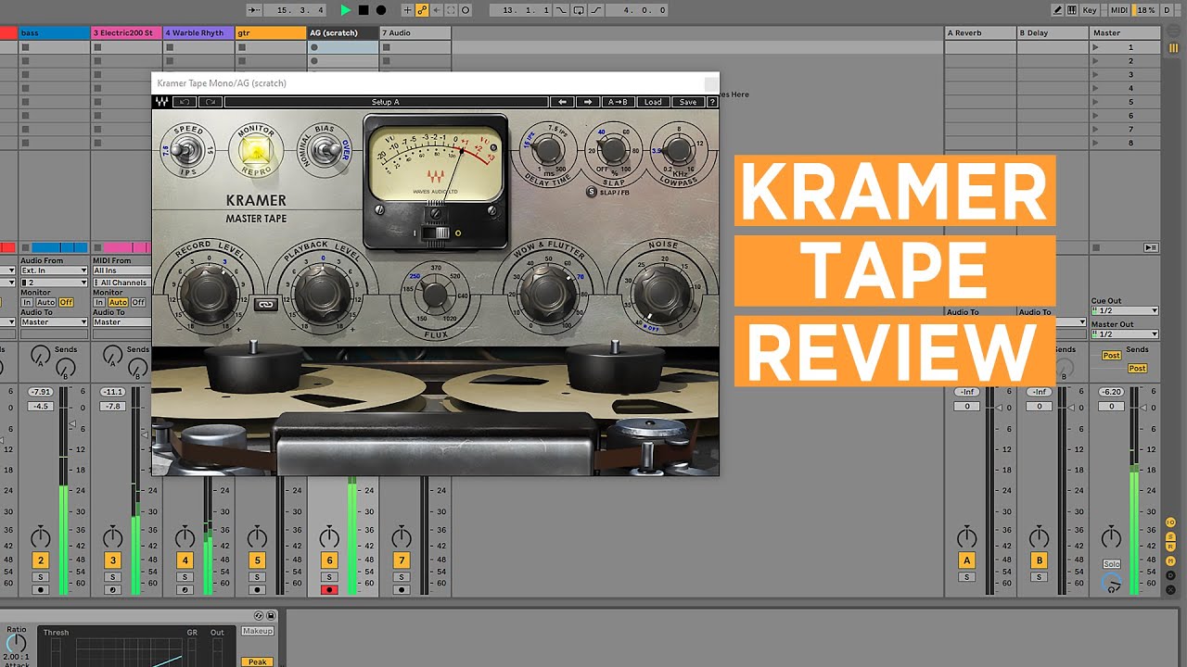Click the PLAYBACK LEVEL knob
The image size is (1187, 667).
(322, 292)
